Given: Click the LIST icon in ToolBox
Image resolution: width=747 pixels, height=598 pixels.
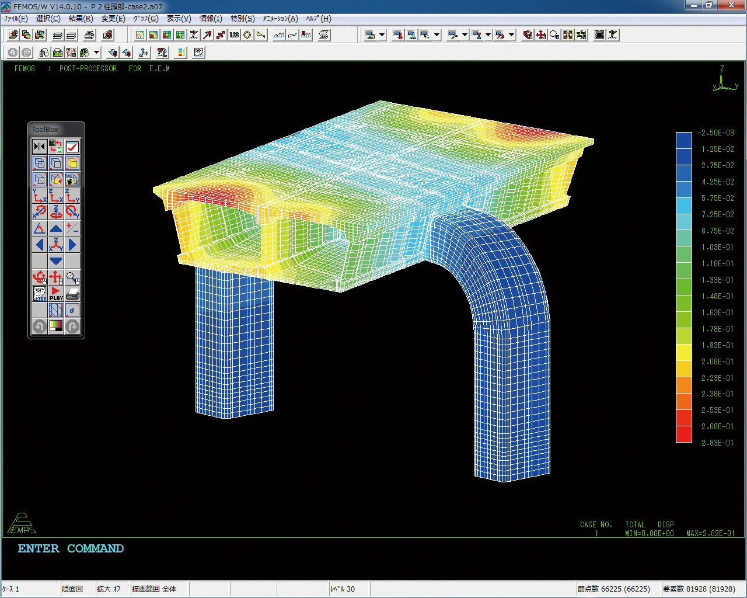Looking at the screenshot, I should (x=40, y=294).
